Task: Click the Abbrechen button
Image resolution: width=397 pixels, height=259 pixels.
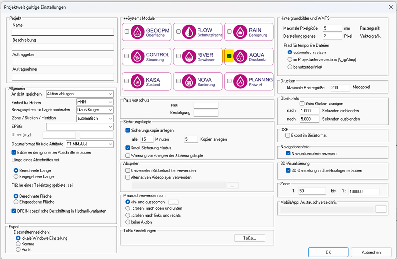Action: tap(371, 252)
